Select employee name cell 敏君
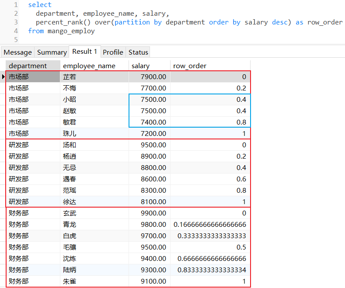The image size is (345, 288). [94, 122]
